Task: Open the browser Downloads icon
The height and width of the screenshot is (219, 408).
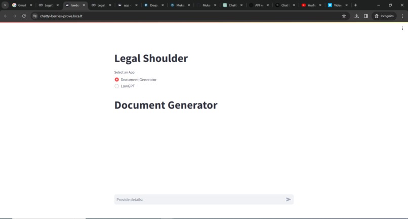Action: [357, 16]
